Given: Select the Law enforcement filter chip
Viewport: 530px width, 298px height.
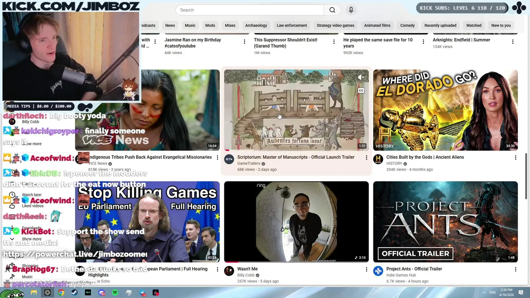Looking at the screenshot, I should coord(292,25).
